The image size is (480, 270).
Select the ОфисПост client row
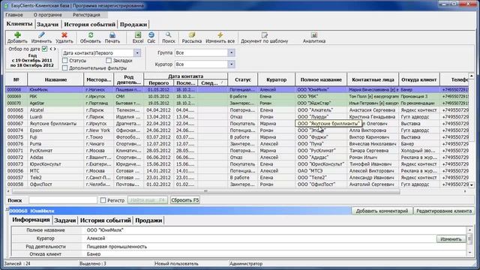(237, 184)
